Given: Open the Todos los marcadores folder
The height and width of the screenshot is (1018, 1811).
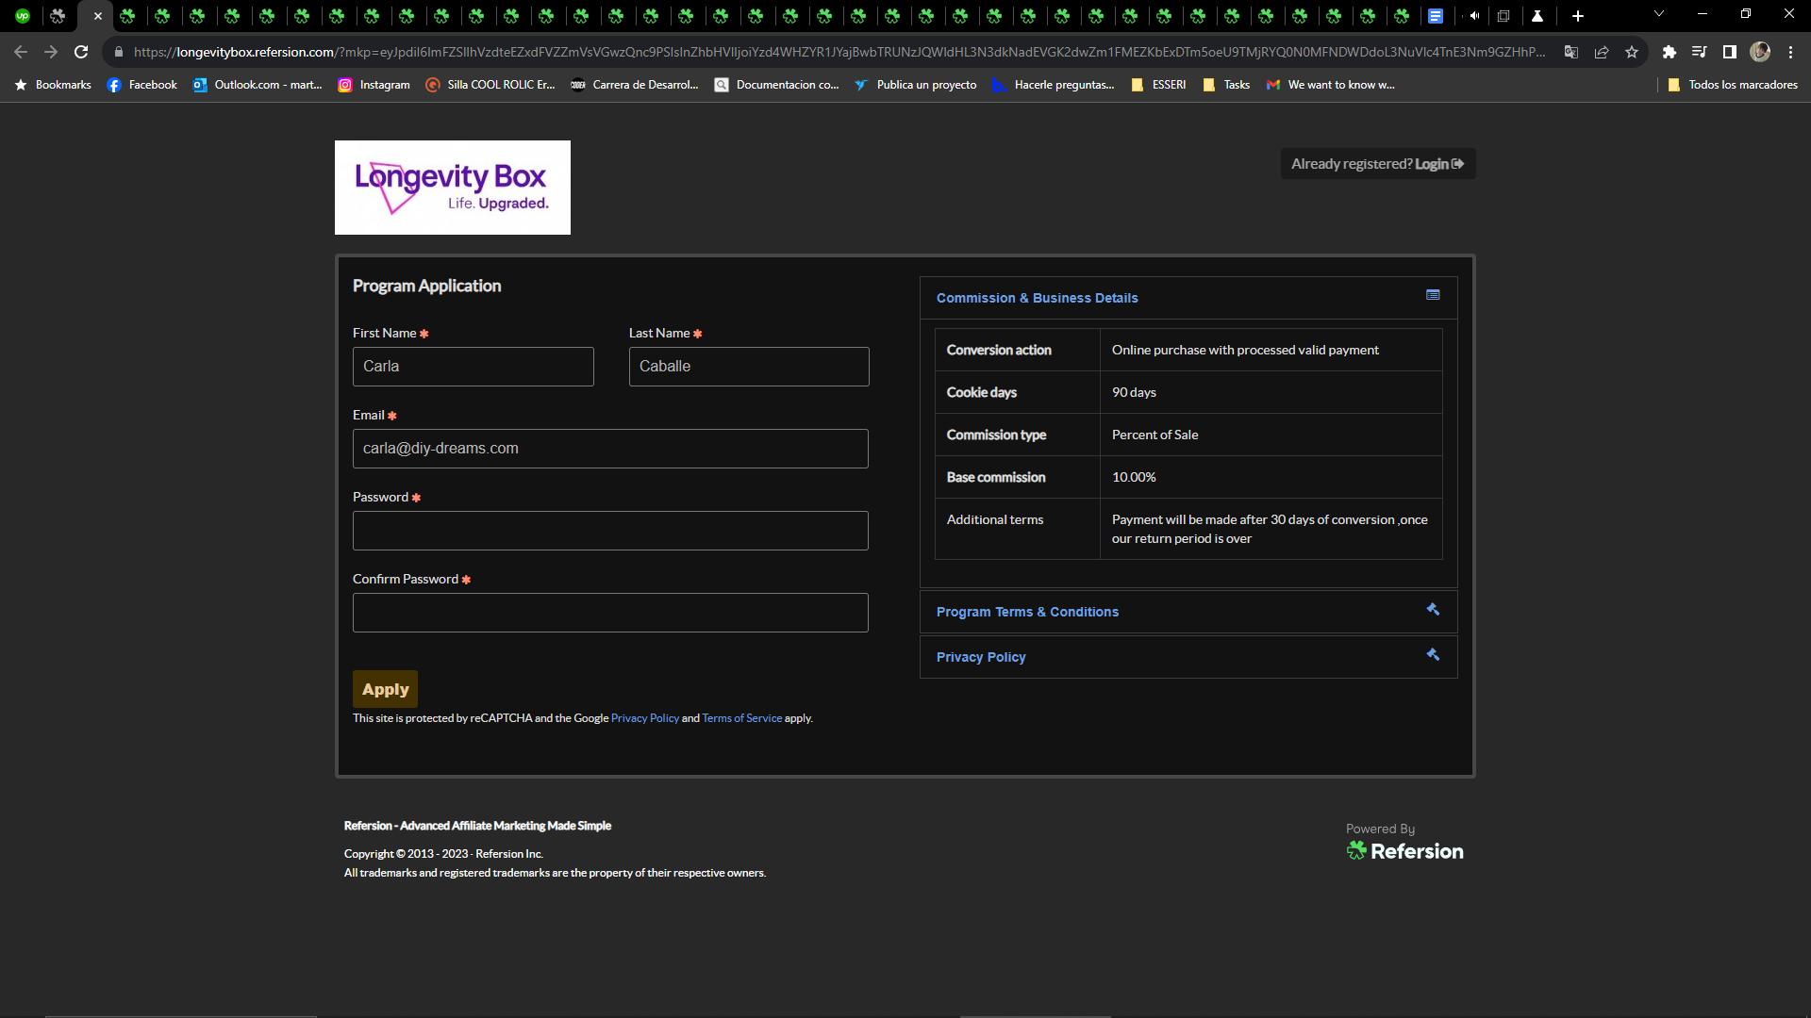Looking at the screenshot, I should tap(1733, 85).
